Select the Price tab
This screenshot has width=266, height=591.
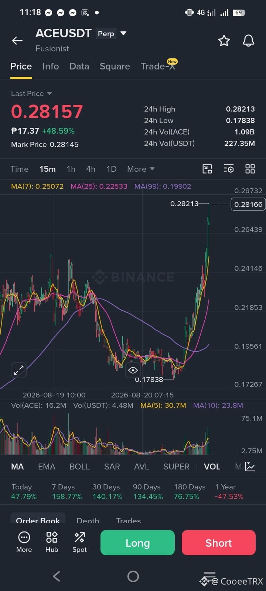tap(21, 66)
